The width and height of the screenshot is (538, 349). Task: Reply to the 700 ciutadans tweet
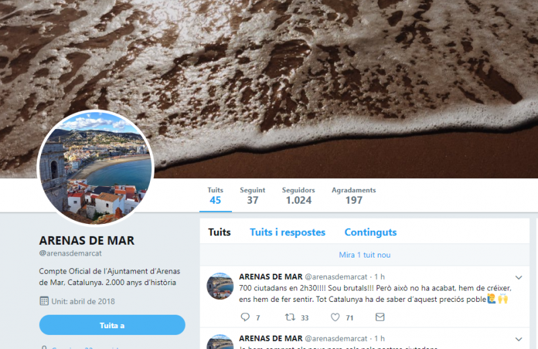245,317
